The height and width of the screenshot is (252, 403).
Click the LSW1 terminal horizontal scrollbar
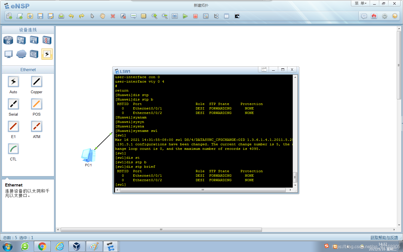[x=203, y=190]
